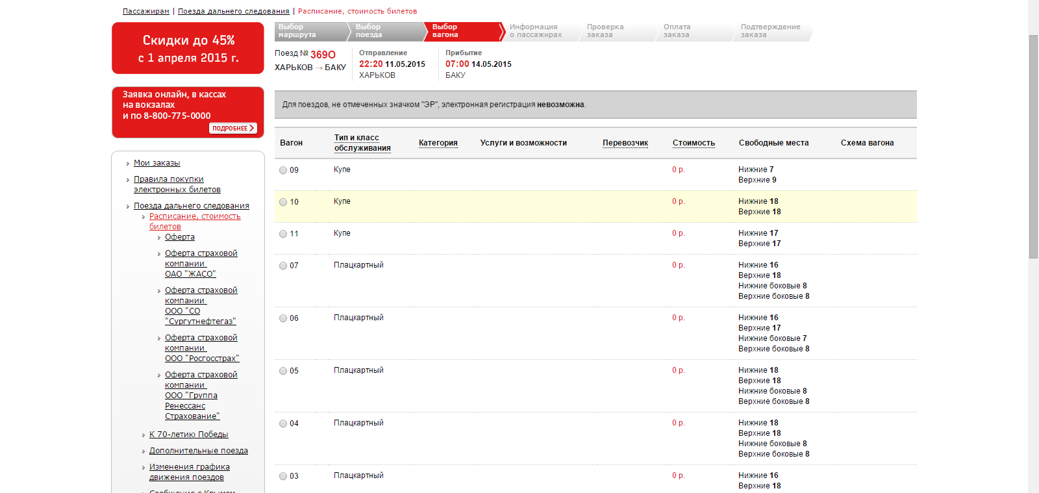The image size is (1039, 493).
Task: Click the Категория column header
Action: [438, 143]
